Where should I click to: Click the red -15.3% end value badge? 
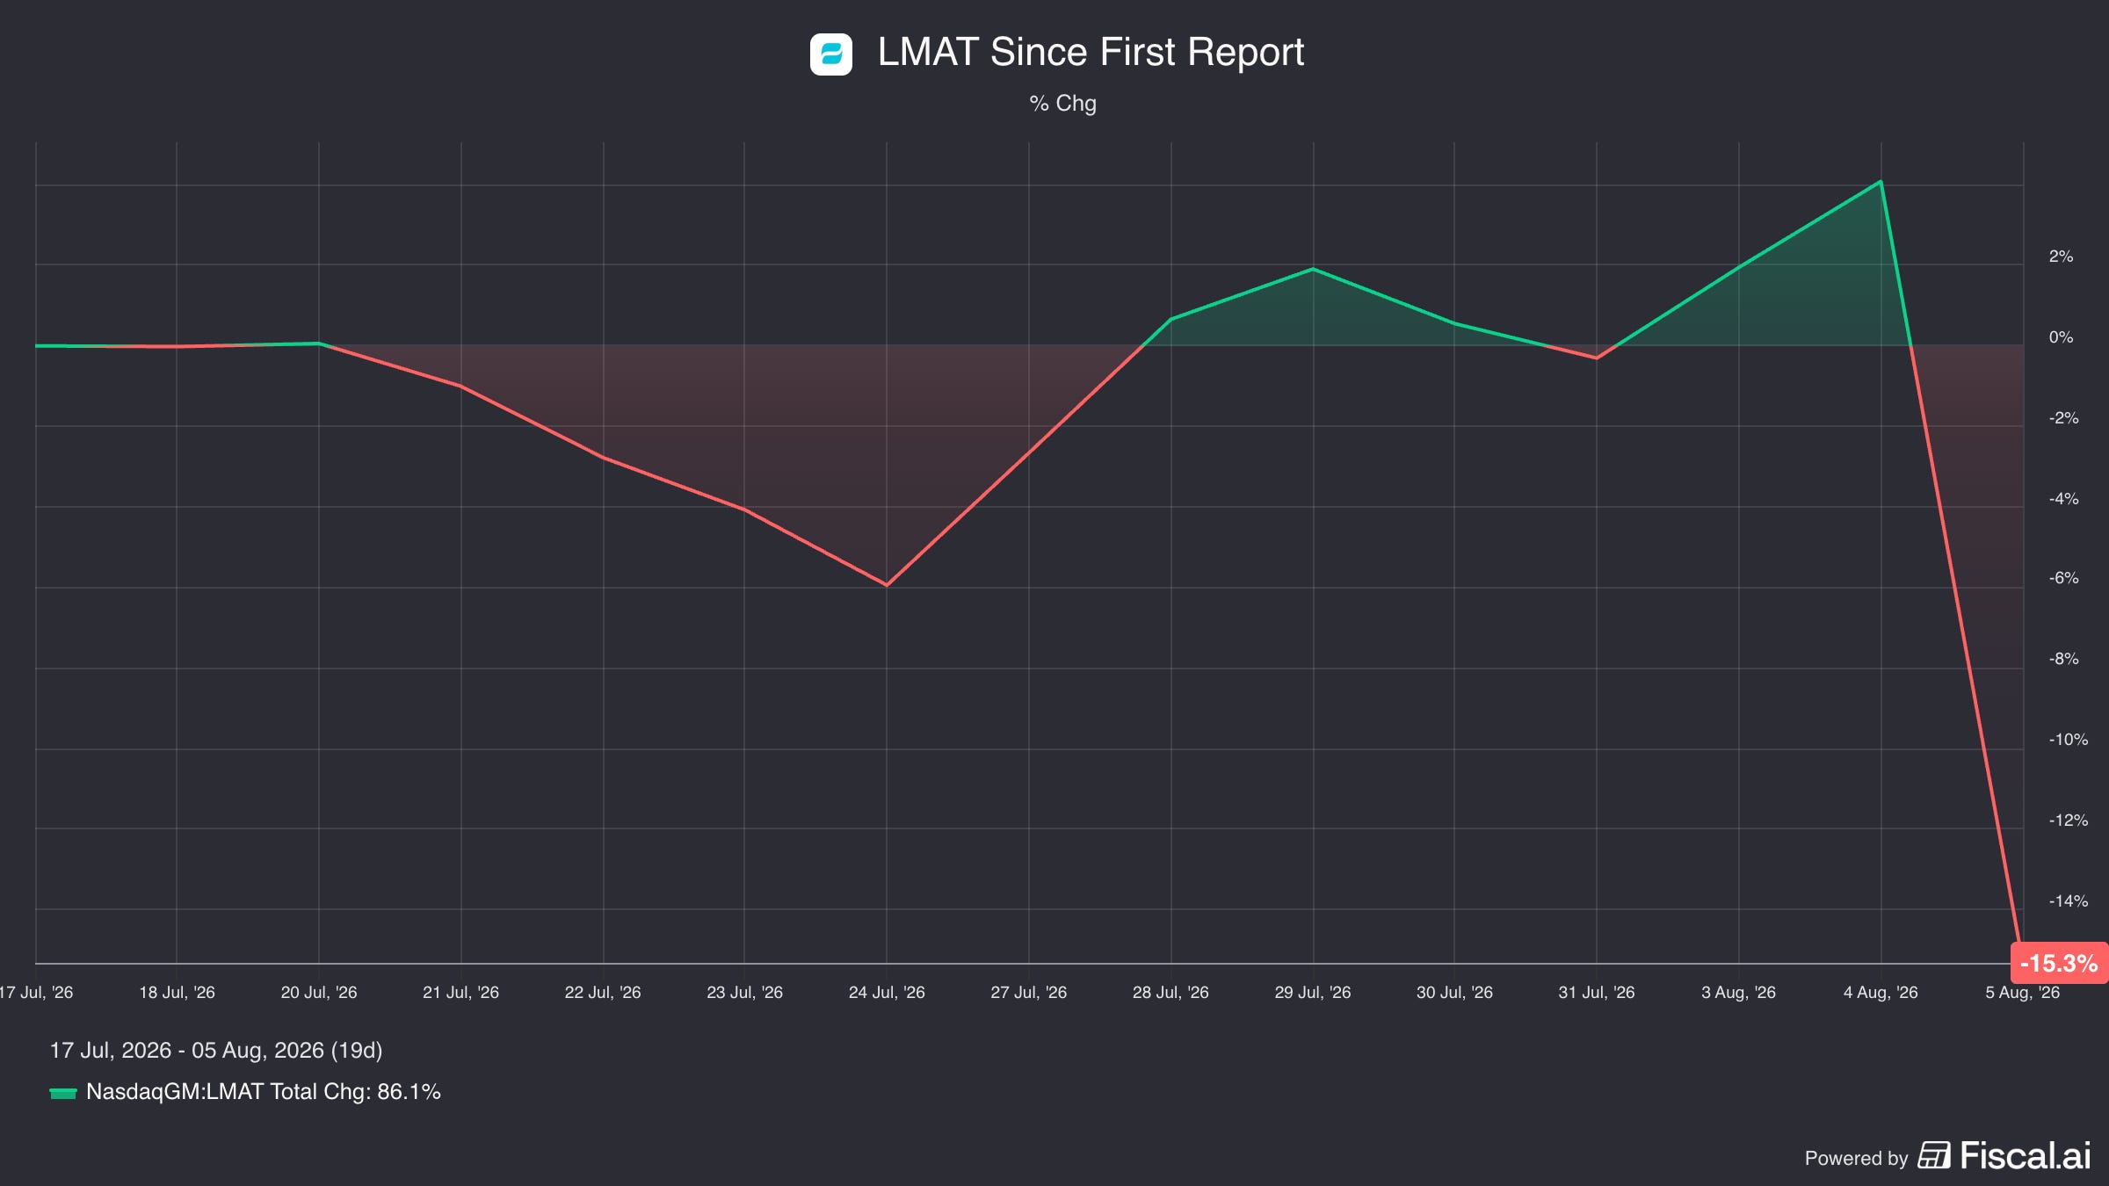point(2059,963)
